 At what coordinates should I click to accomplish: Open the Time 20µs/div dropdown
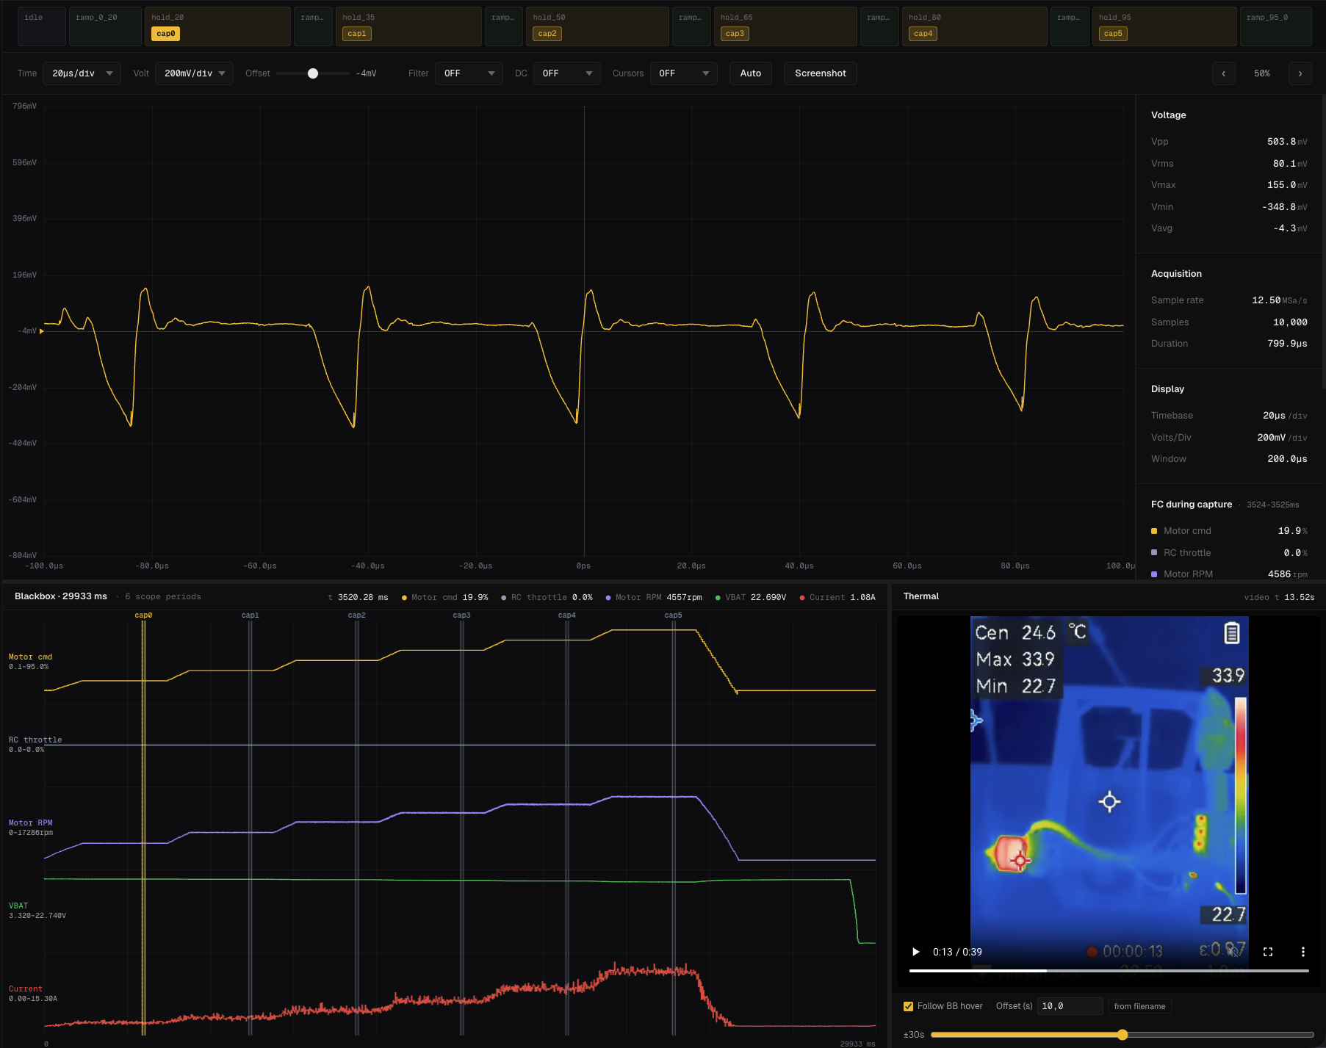(x=82, y=73)
